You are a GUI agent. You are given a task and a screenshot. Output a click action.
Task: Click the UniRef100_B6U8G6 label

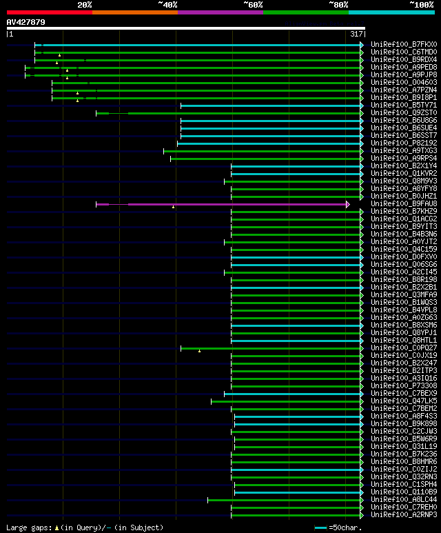click(404, 121)
